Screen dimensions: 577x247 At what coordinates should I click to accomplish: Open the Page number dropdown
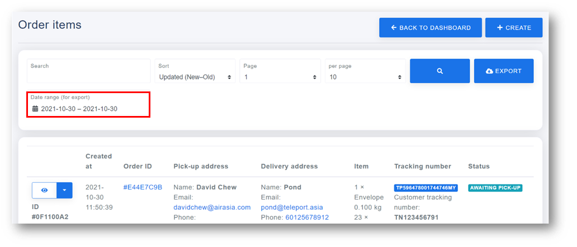[280, 71]
